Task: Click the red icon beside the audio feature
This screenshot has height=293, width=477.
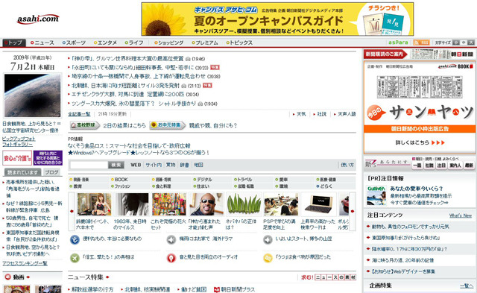Action: pos(171,258)
